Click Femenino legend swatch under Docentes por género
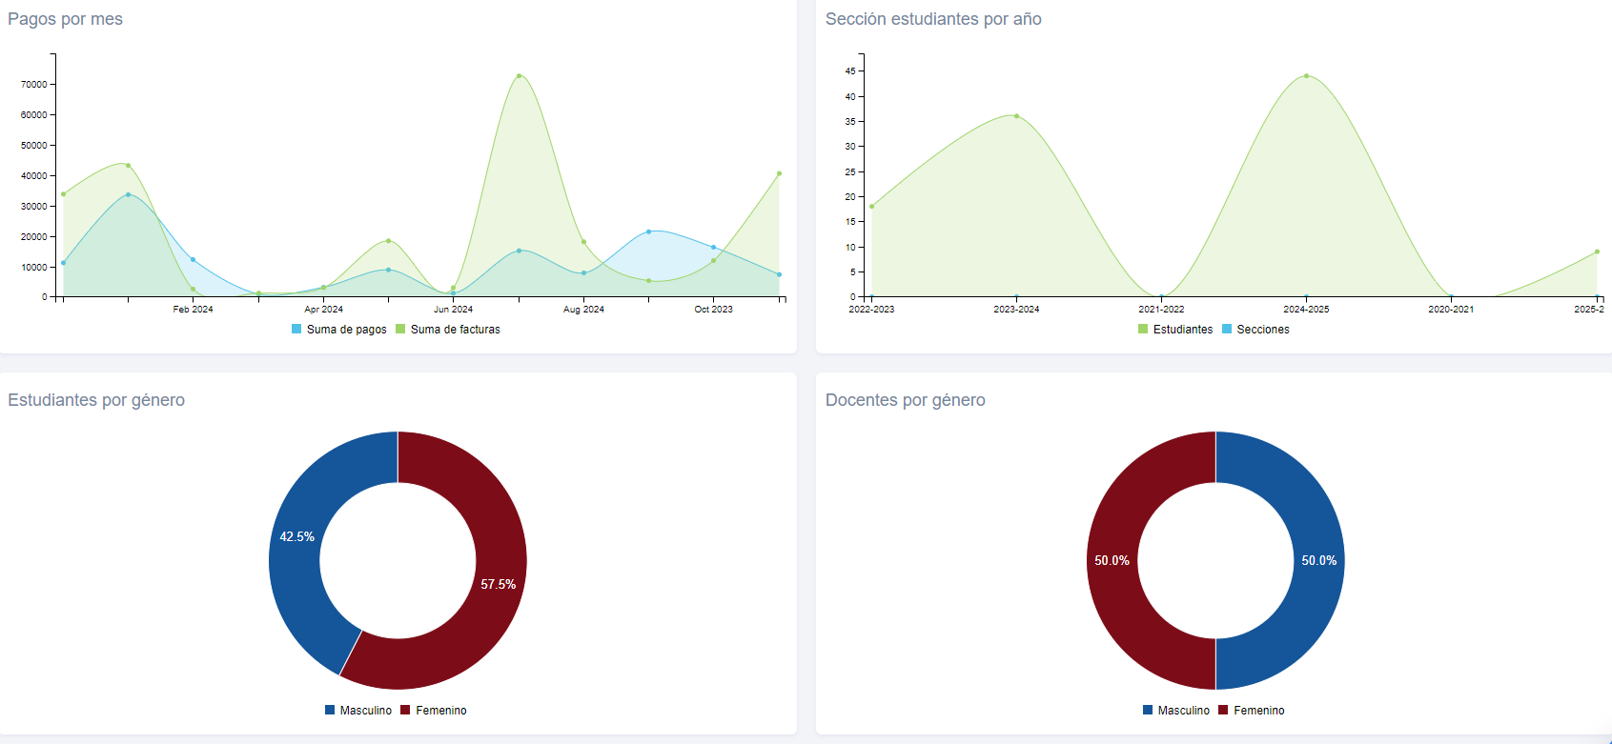Image resolution: width=1612 pixels, height=744 pixels. click(x=1223, y=710)
